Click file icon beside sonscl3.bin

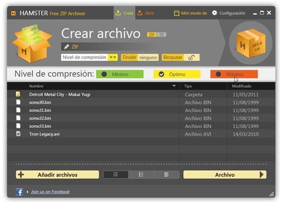click(x=18, y=126)
